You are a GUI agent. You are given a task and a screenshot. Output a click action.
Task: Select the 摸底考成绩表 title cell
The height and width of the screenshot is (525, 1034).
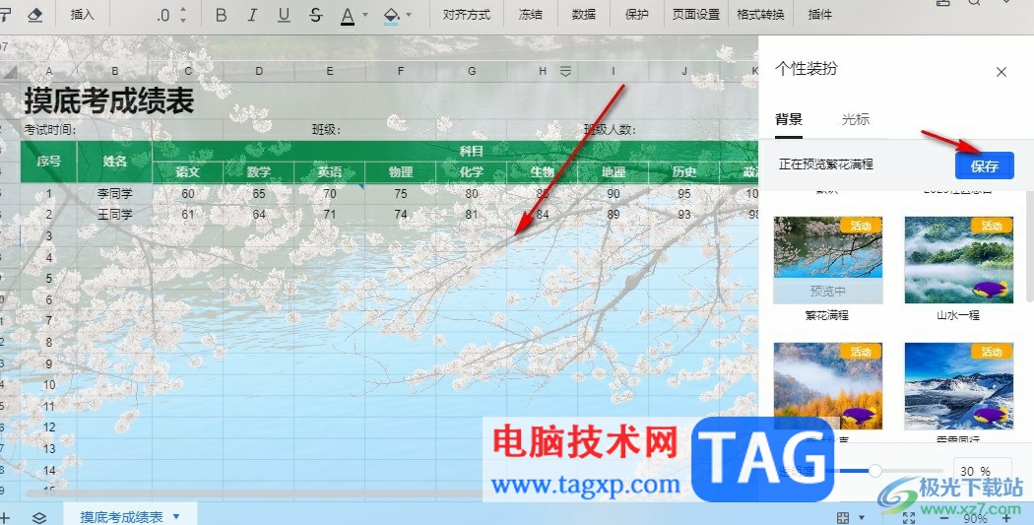109,100
